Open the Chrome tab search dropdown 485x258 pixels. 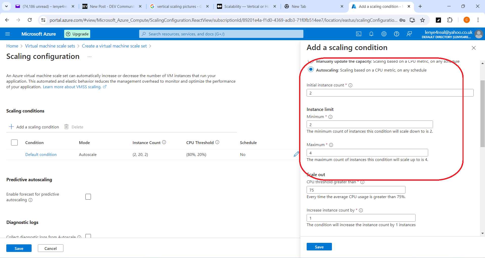pos(6,6)
